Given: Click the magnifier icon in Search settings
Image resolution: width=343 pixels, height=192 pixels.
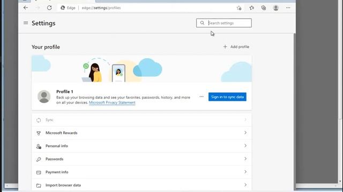Looking at the screenshot, I should point(202,23).
